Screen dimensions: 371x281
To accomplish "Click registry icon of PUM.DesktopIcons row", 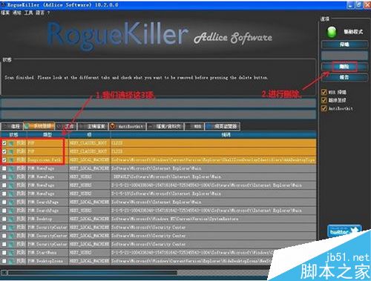I will point(11,261).
